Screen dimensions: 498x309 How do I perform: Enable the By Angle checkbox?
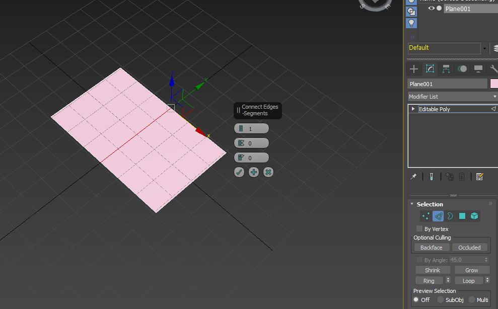pos(419,260)
